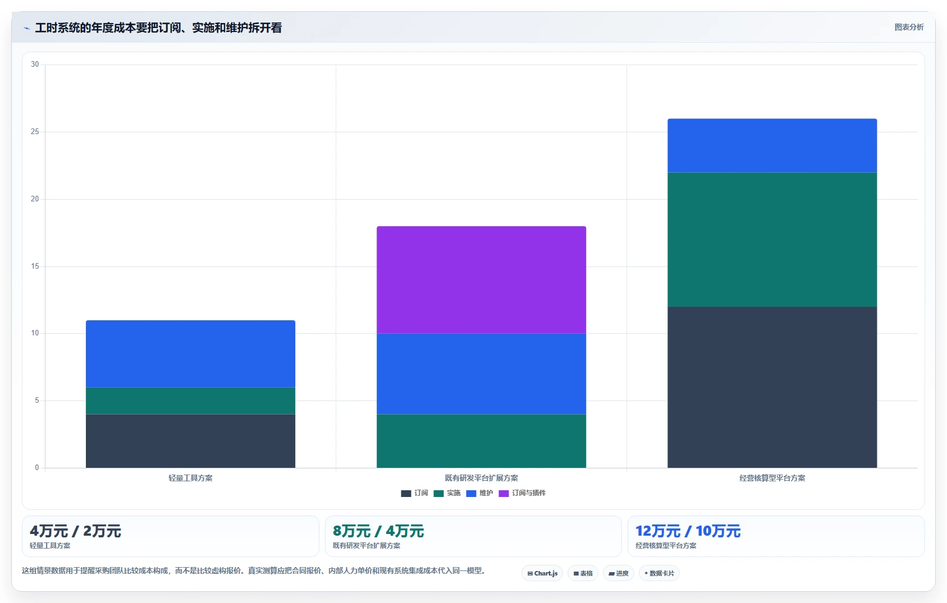Click the y-axis value 5
Image resolution: width=947 pixels, height=603 pixels.
(x=37, y=401)
